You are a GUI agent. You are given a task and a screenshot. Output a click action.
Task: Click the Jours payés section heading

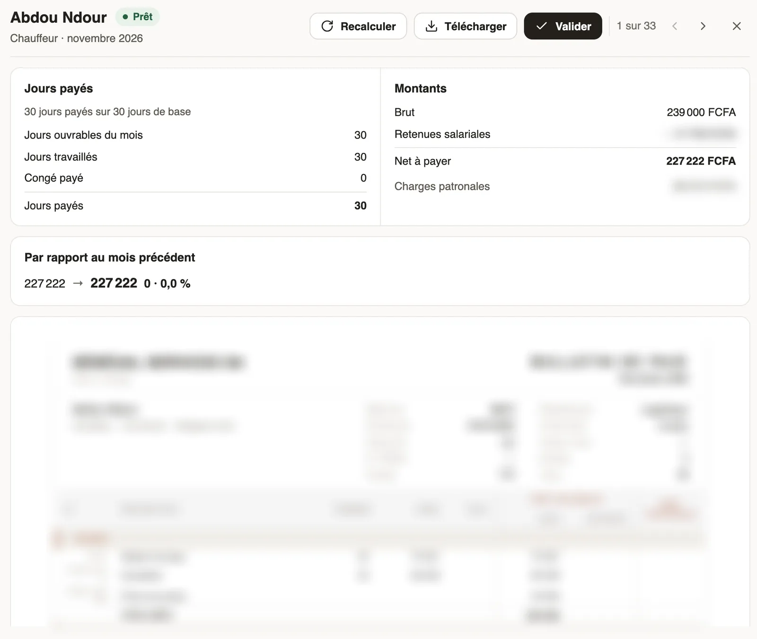click(x=59, y=88)
